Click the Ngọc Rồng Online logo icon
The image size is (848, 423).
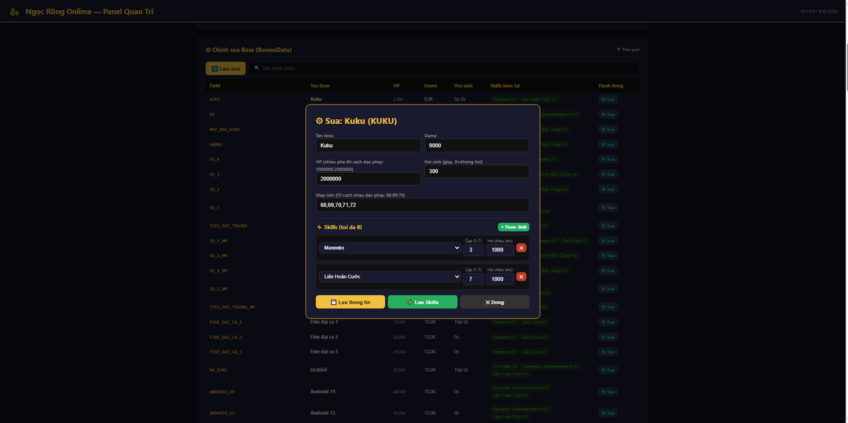[x=15, y=11]
